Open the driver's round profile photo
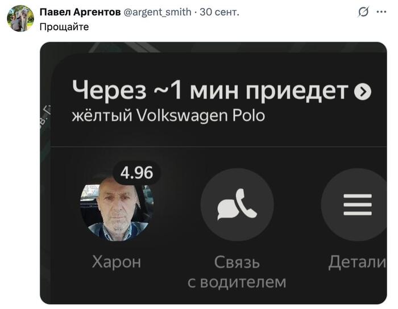398x309 pixels. tap(117, 206)
